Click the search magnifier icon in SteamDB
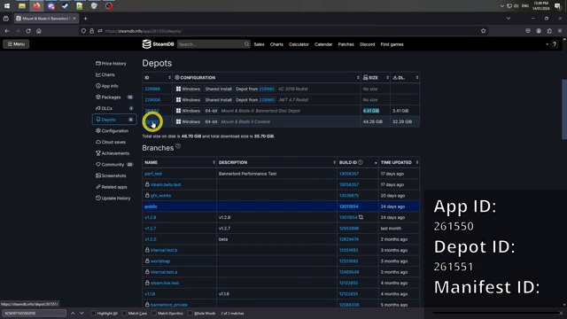Viewport: 567px width, 319px height. [x=246, y=44]
